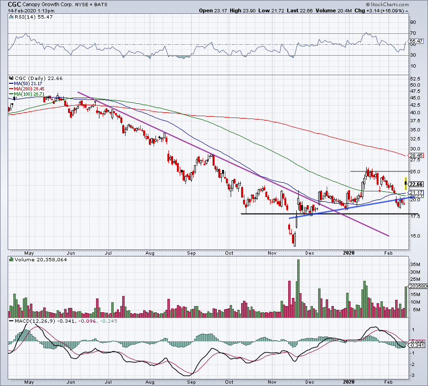This screenshot has height=386, width=428.
Task: Click the 14-Feb-2020 1:13pm timestamp
Action: pos(31,11)
